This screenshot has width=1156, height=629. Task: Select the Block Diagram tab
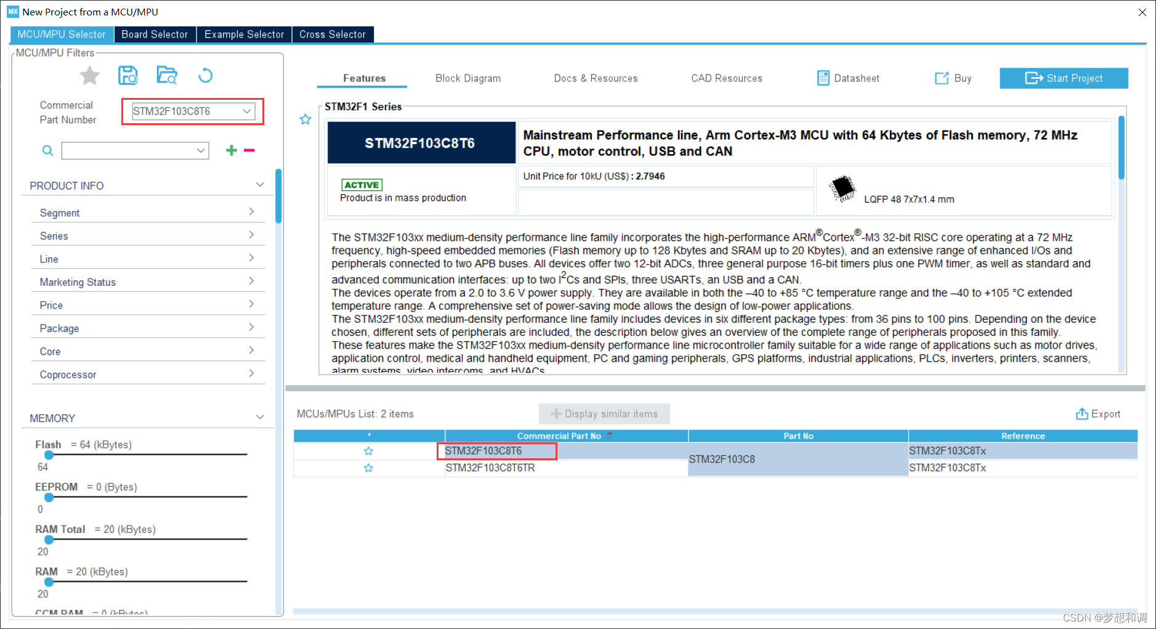(468, 78)
